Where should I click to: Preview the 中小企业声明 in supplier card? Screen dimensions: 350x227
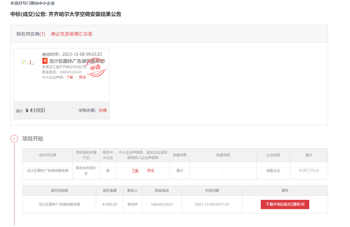(x=82, y=77)
